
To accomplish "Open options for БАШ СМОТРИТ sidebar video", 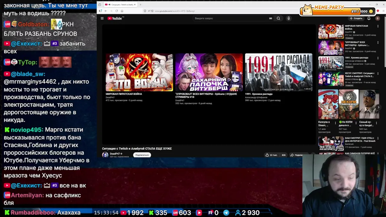I will [x=378, y=138].
